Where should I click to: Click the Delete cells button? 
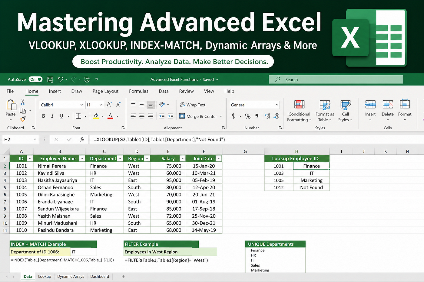click(x=388, y=111)
